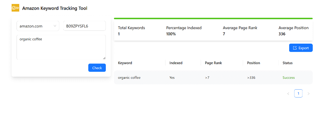The image size is (324, 121).
Task: Click the Percentage Indexed label
Action: pos(184,28)
